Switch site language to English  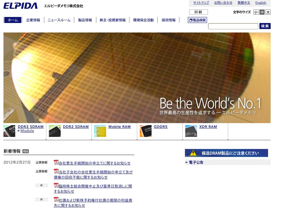pyautogui.click(x=261, y=3)
